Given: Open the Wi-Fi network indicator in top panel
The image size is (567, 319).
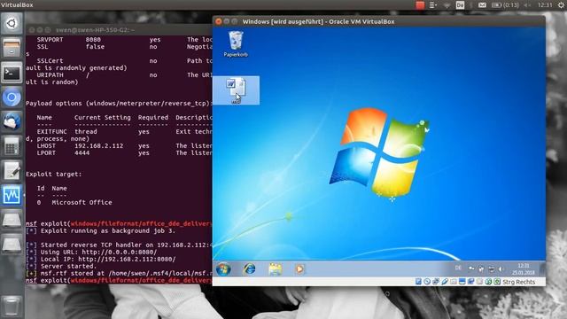Looking at the screenshot, I should (447, 5).
